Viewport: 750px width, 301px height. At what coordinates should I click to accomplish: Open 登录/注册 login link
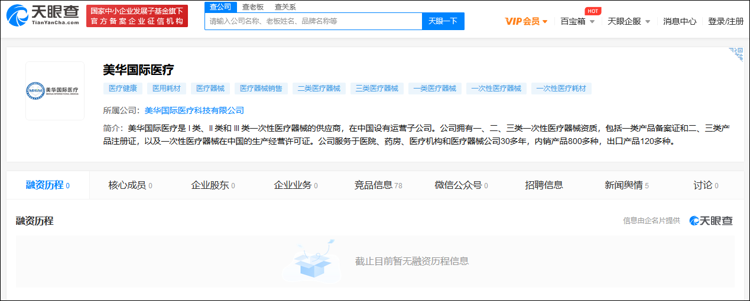coord(726,21)
